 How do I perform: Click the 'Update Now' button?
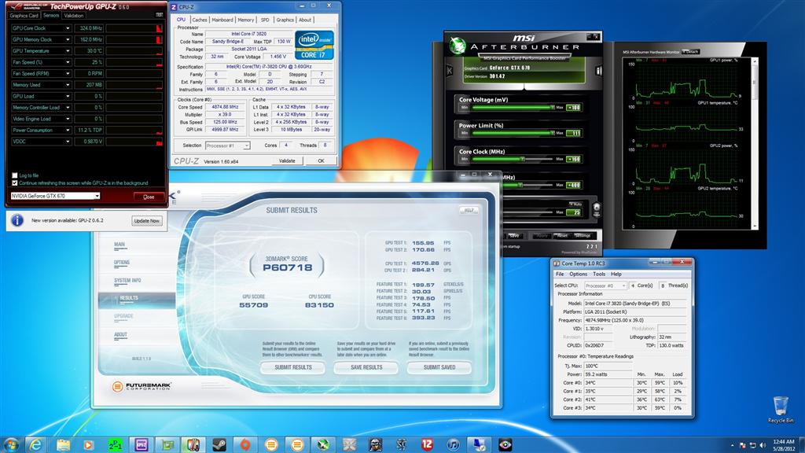coord(146,221)
